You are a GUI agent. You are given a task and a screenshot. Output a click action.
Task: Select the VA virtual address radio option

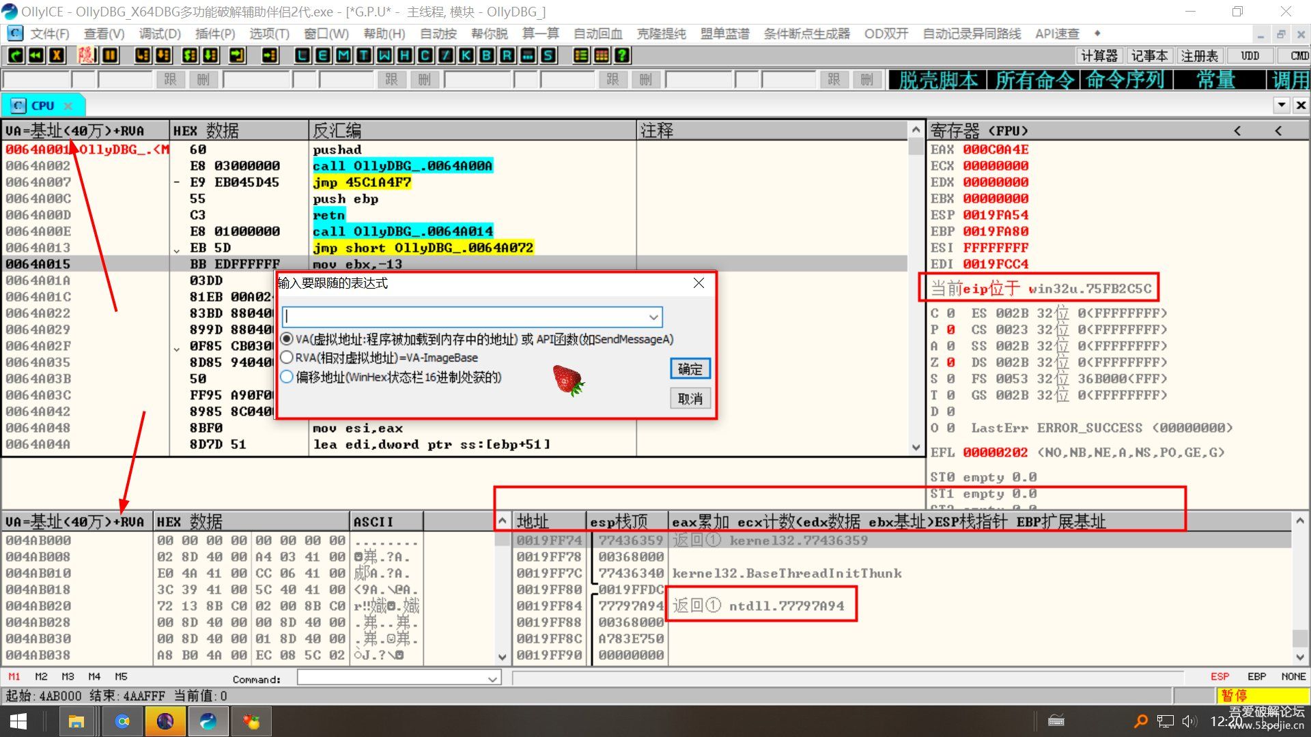point(287,339)
